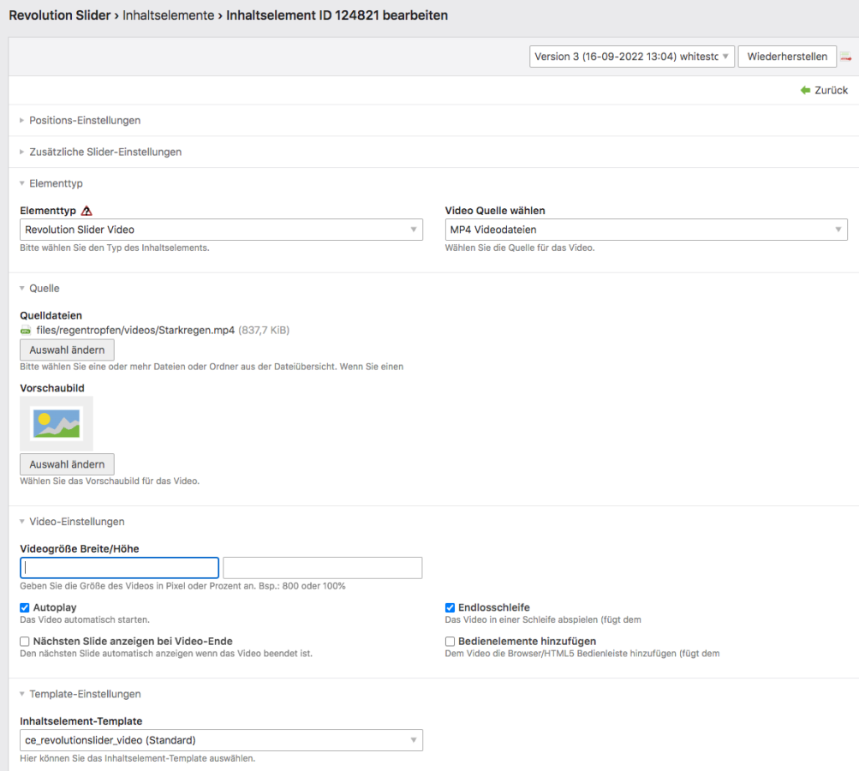Image resolution: width=859 pixels, height=771 pixels.
Task: Click the Elementtyp warning triangle icon
Action: coord(86,211)
